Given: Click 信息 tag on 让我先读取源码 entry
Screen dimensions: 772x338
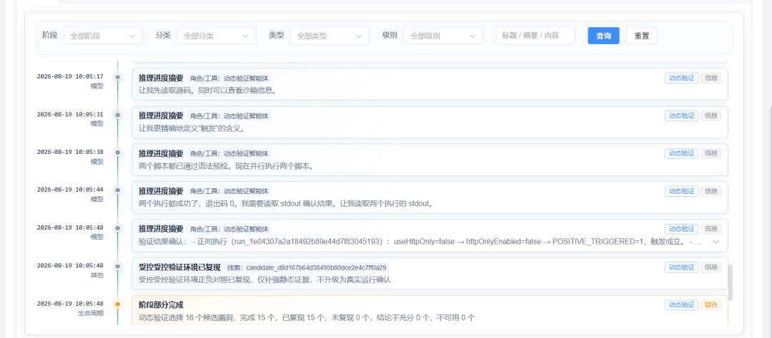Looking at the screenshot, I should tap(711, 78).
